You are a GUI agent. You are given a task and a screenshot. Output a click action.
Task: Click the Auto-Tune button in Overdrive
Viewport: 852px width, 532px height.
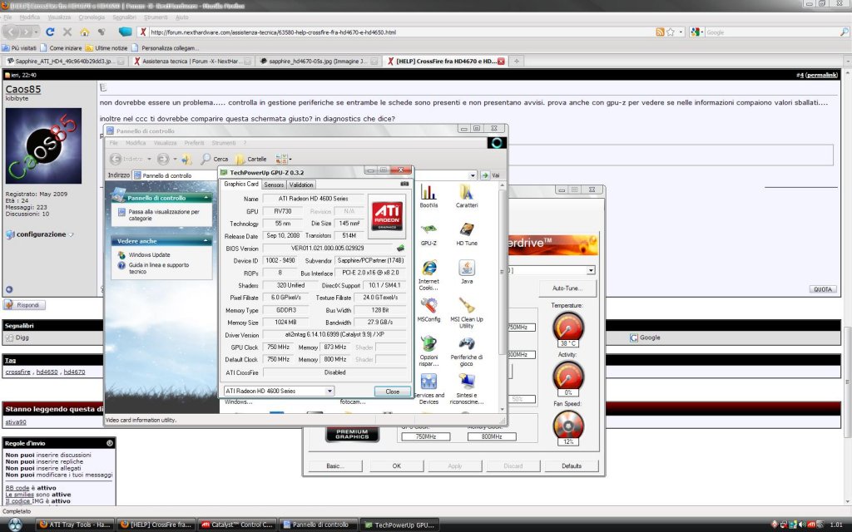point(567,288)
